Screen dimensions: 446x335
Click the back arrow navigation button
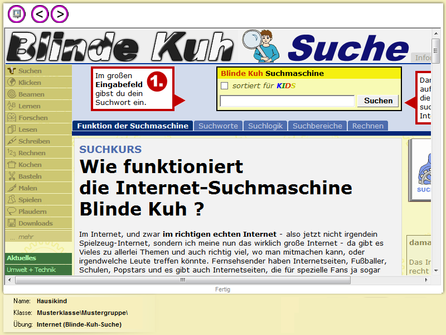[x=40, y=14]
